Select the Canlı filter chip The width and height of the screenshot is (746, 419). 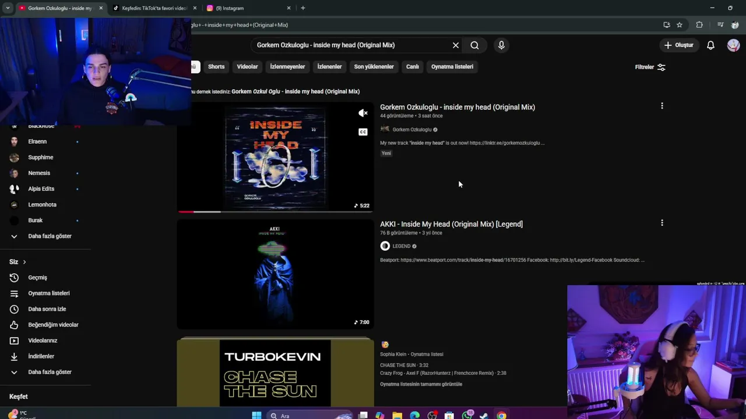[x=413, y=66]
